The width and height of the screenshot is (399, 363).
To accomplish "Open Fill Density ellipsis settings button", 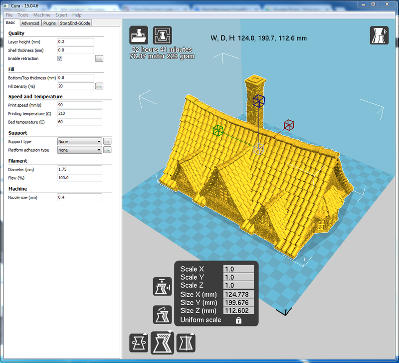I will point(99,86).
